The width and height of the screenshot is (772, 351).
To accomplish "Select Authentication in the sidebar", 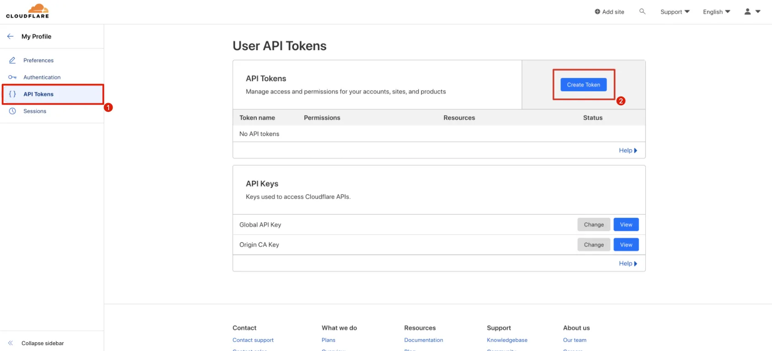I will click(42, 77).
